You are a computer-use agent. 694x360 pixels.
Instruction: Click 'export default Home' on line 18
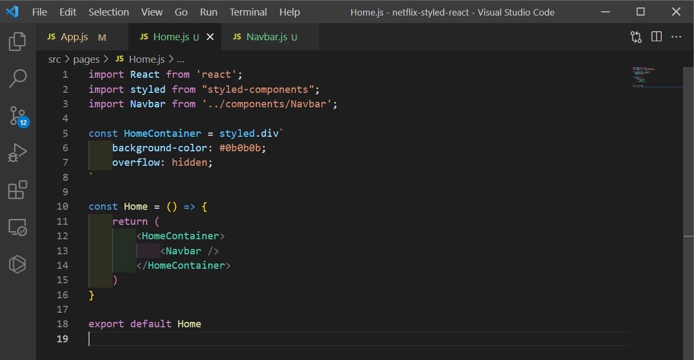click(145, 324)
